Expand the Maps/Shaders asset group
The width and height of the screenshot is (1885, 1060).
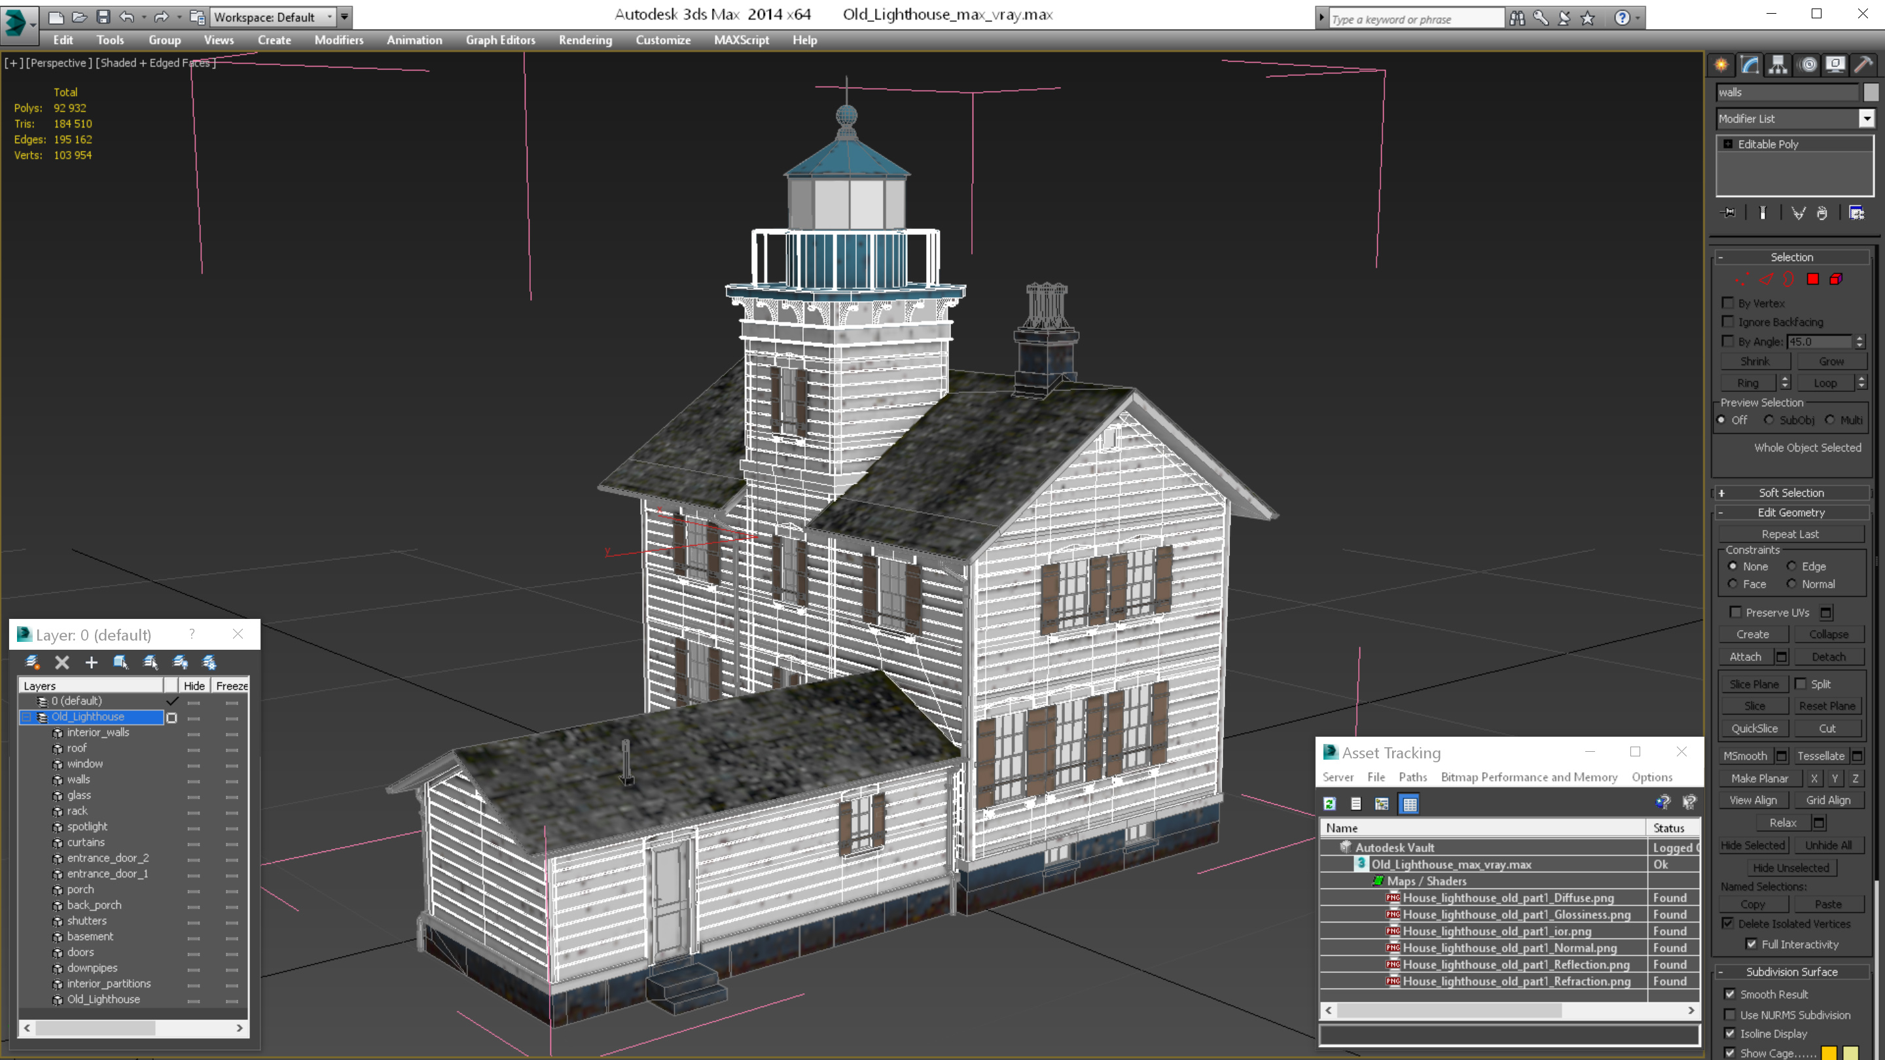tap(1376, 880)
